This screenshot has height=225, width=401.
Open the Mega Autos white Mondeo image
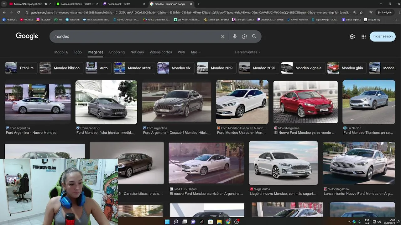click(x=283, y=163)
